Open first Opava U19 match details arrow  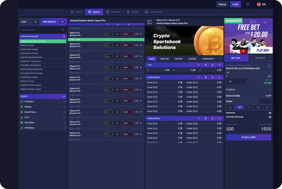[x=141, y=34]
